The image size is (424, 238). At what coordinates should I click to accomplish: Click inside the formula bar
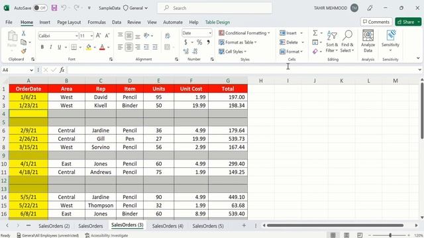click(242, 70)
